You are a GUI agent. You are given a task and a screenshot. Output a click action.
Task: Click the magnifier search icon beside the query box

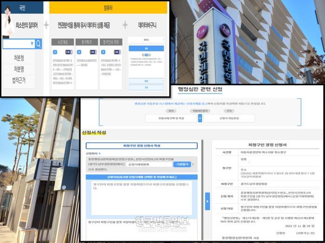[39, 44]
